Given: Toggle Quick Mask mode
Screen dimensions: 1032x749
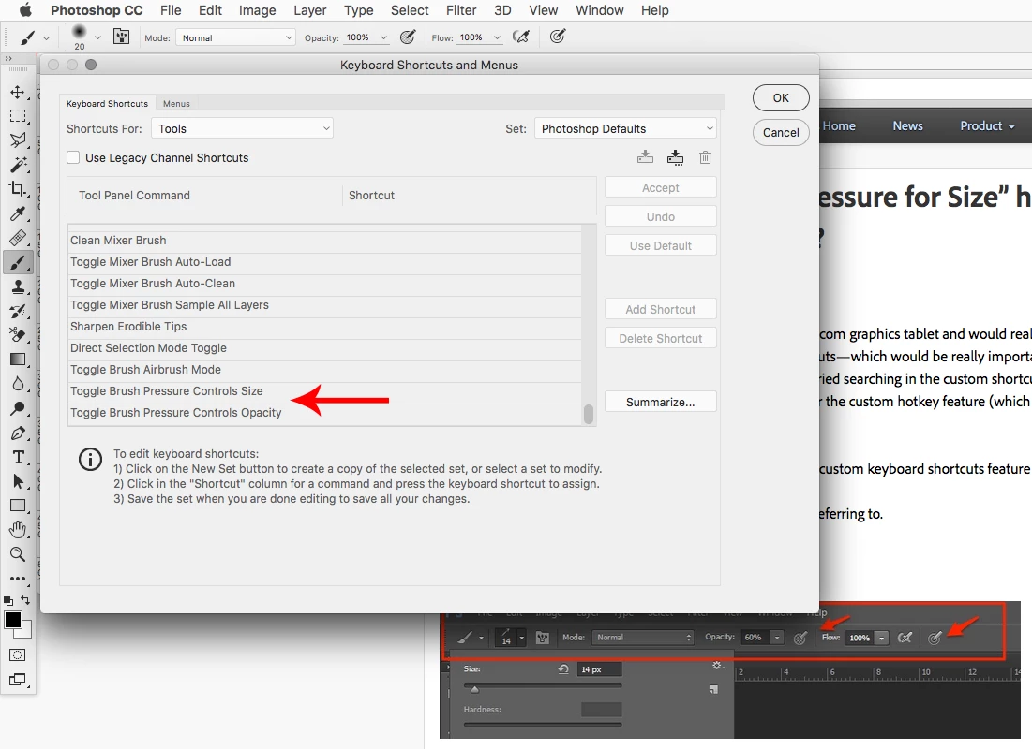Looking at the screenshot, I should pyautogui.click(x=18, y=655).
